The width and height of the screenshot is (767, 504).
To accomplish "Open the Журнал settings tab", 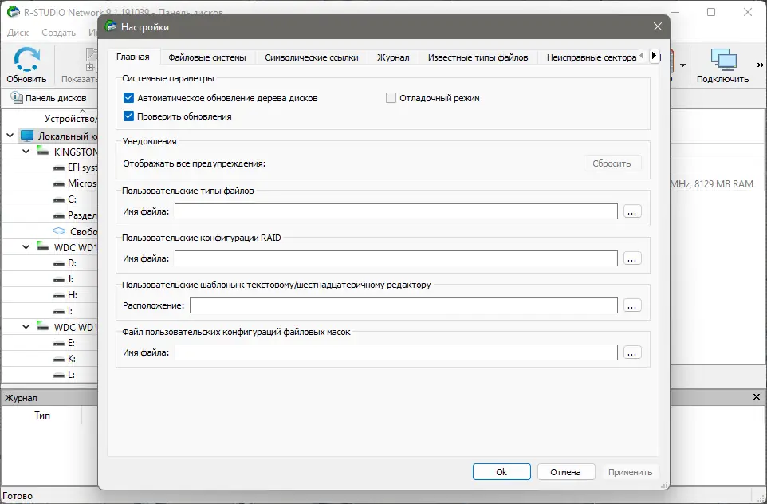I will pyautogui.click(x=393, y=57).
